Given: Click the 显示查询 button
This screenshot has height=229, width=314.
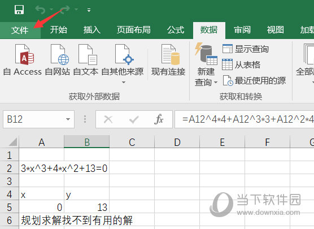Looking at the screenshot, I should click(246, 49).
